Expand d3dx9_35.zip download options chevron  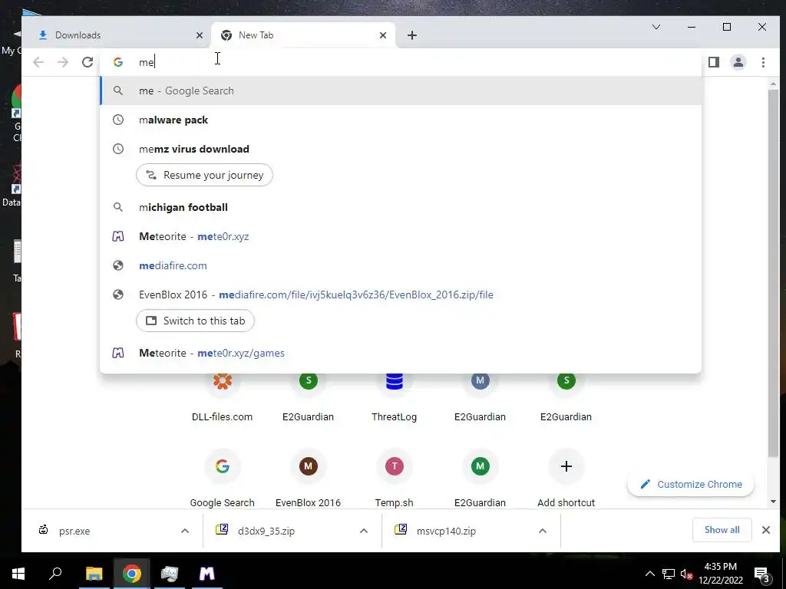pos(364,531)
